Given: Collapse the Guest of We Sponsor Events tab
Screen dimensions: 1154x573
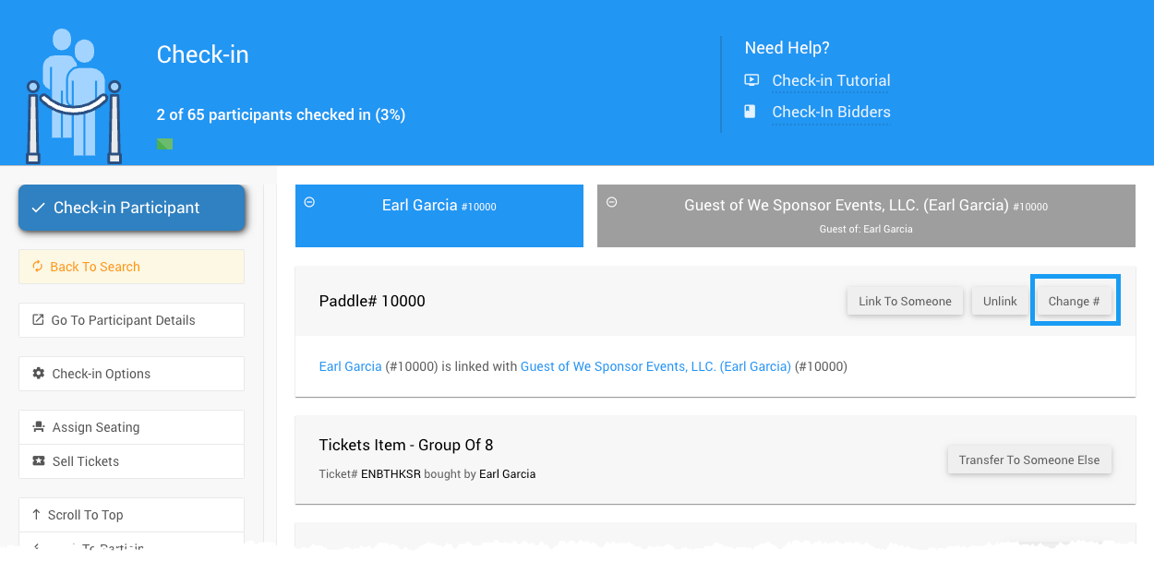Looking at the screenshot, I should [x=611, y=202].
